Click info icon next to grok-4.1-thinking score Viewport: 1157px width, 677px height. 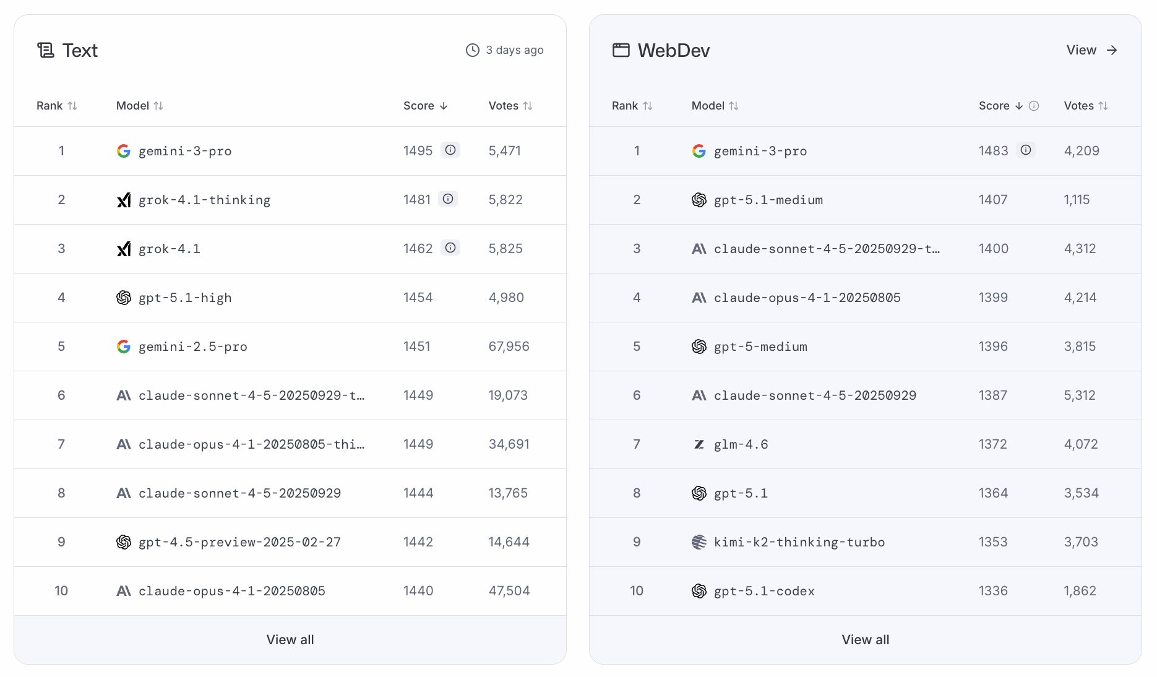point(448,199)
